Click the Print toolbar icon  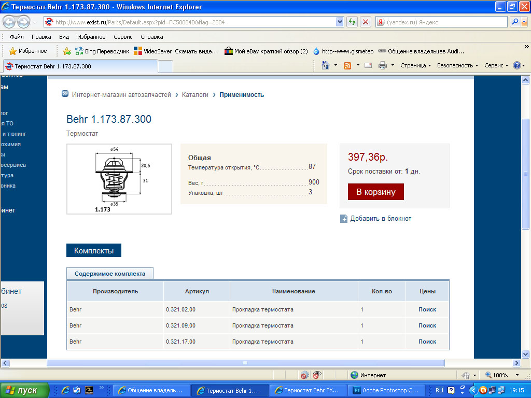[x=383, y=65]
